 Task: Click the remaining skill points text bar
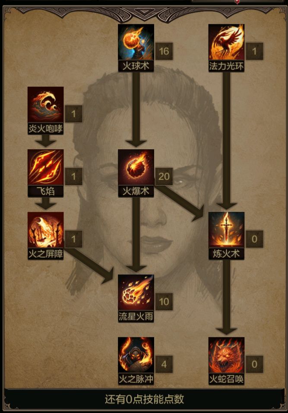coord(144,399)
